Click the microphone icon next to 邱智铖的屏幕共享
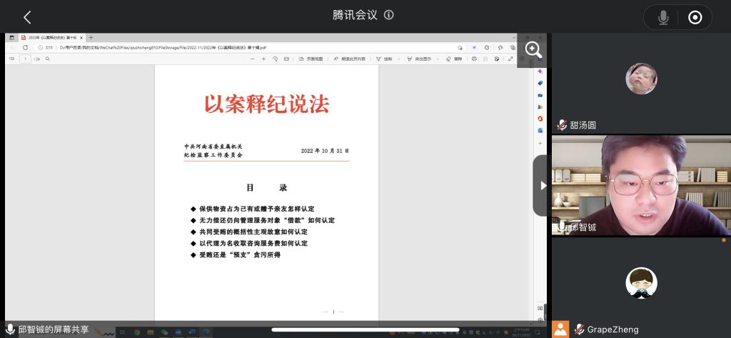 tap(10, 329)
